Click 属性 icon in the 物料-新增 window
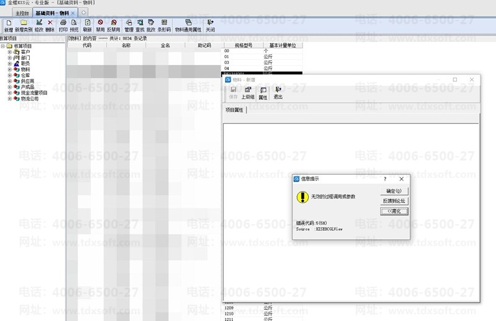This screenshot has height=321, width=496. [x=263, y=90]
